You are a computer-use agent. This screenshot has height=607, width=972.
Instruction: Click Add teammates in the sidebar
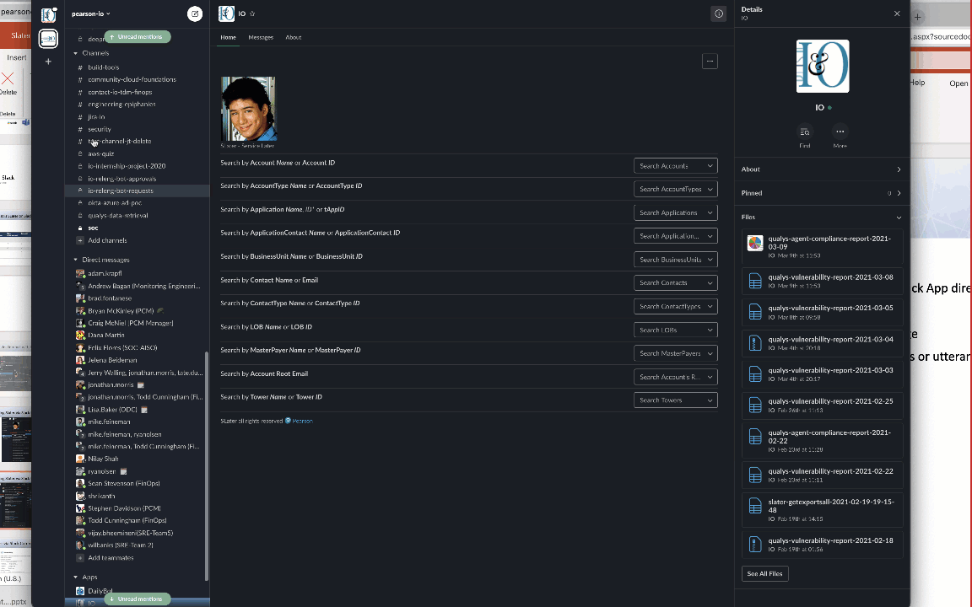(111, 558)
